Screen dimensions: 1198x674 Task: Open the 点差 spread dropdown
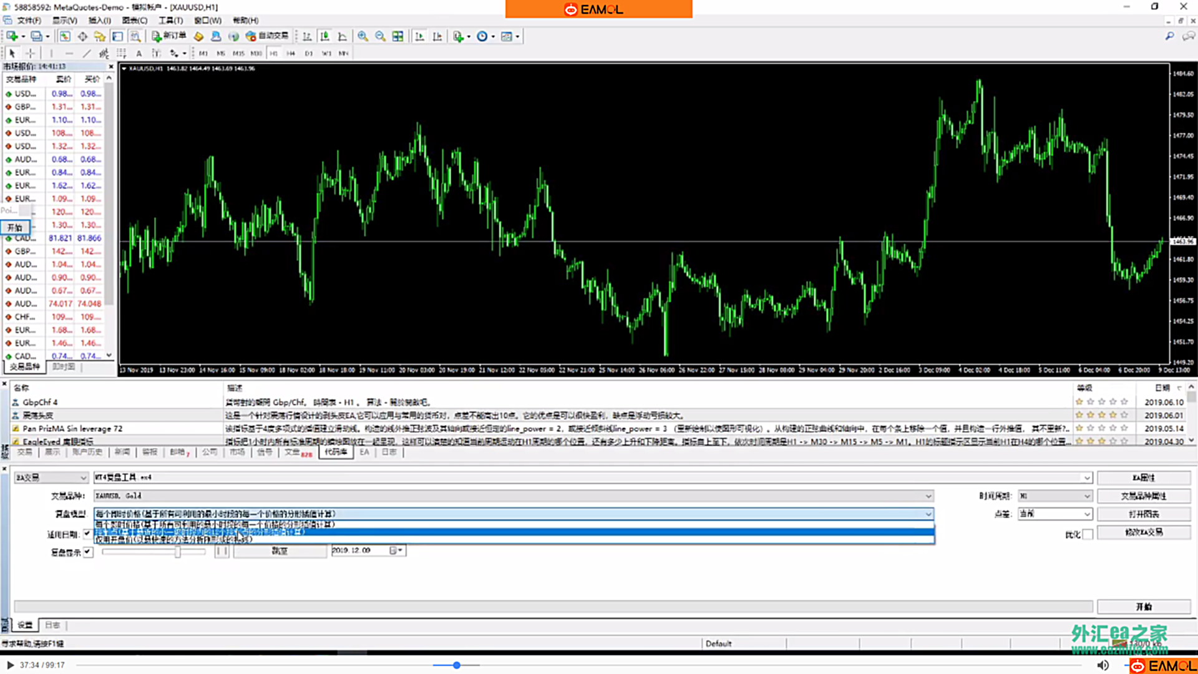click(x=1055, y=514)
